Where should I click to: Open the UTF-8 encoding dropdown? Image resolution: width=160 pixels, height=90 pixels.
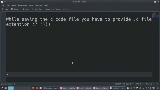point(140,84)
